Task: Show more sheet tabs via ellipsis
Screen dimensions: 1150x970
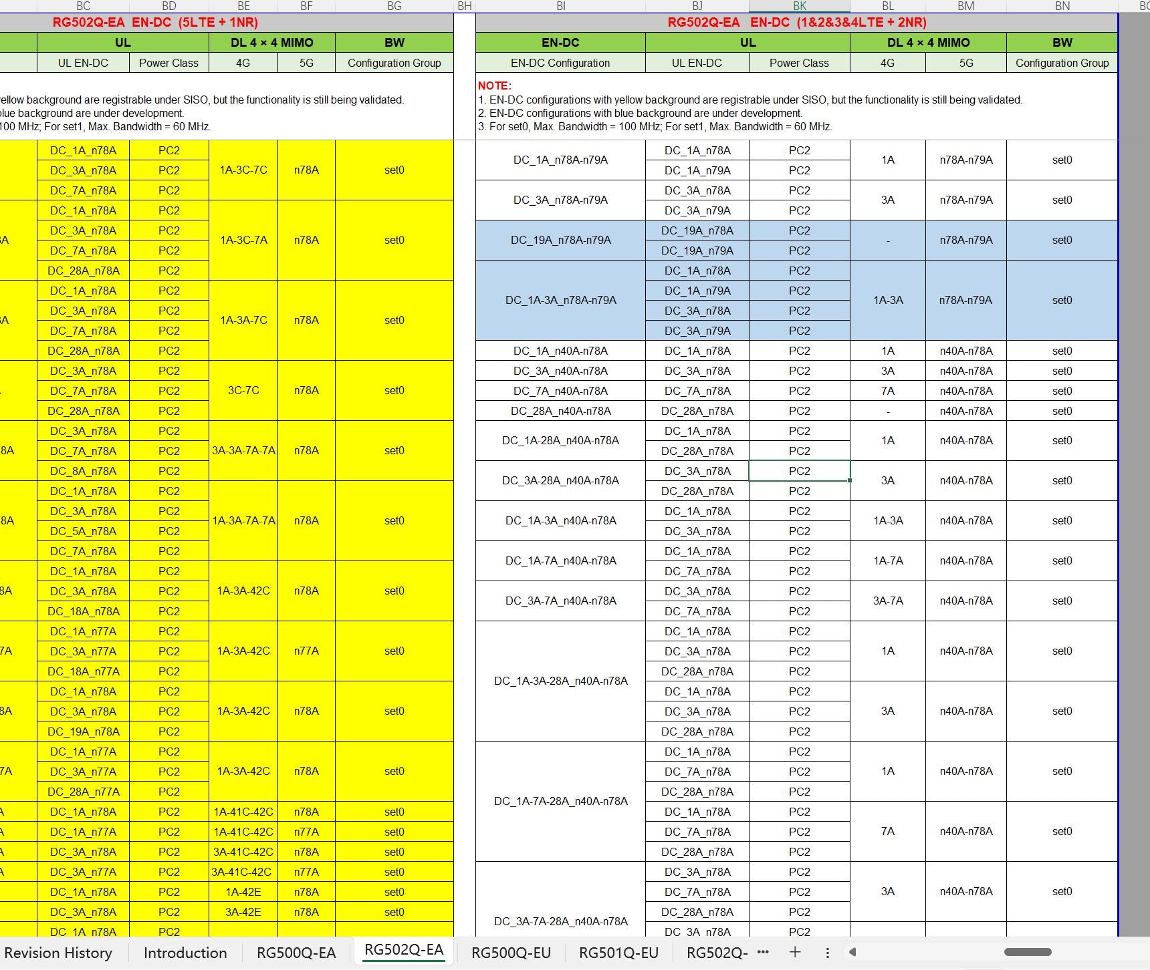Action: (763, 952)
